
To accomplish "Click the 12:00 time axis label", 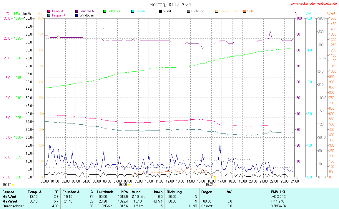I will [170, 181].
